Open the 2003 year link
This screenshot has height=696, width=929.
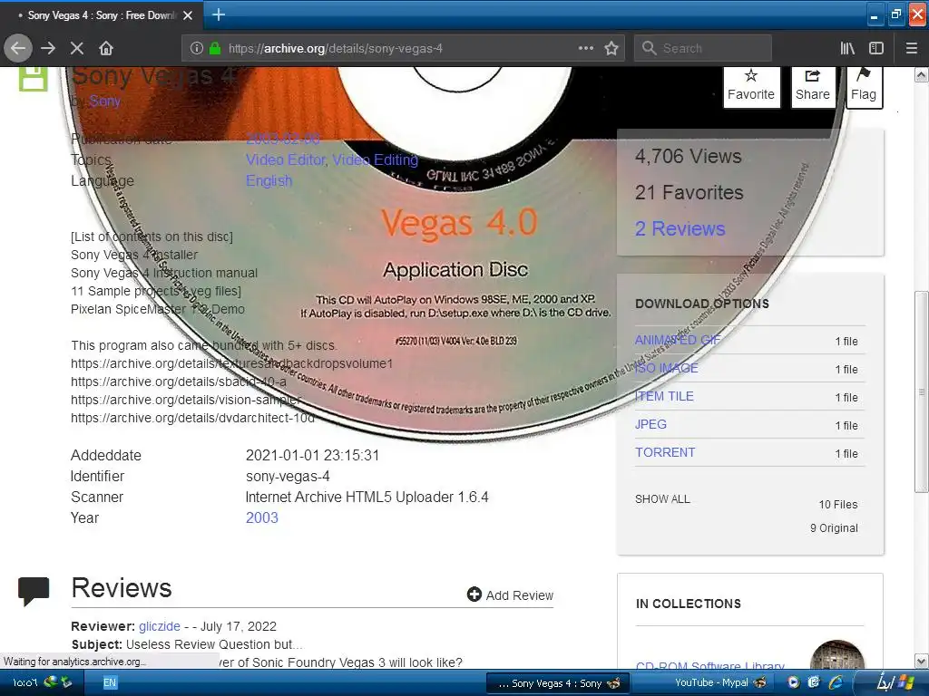[x=262, y=517]
